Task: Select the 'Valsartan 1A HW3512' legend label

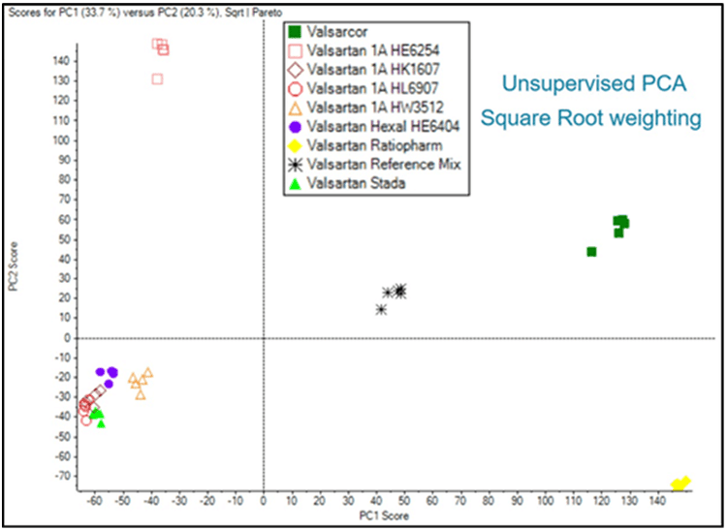Action: point(375,108)
